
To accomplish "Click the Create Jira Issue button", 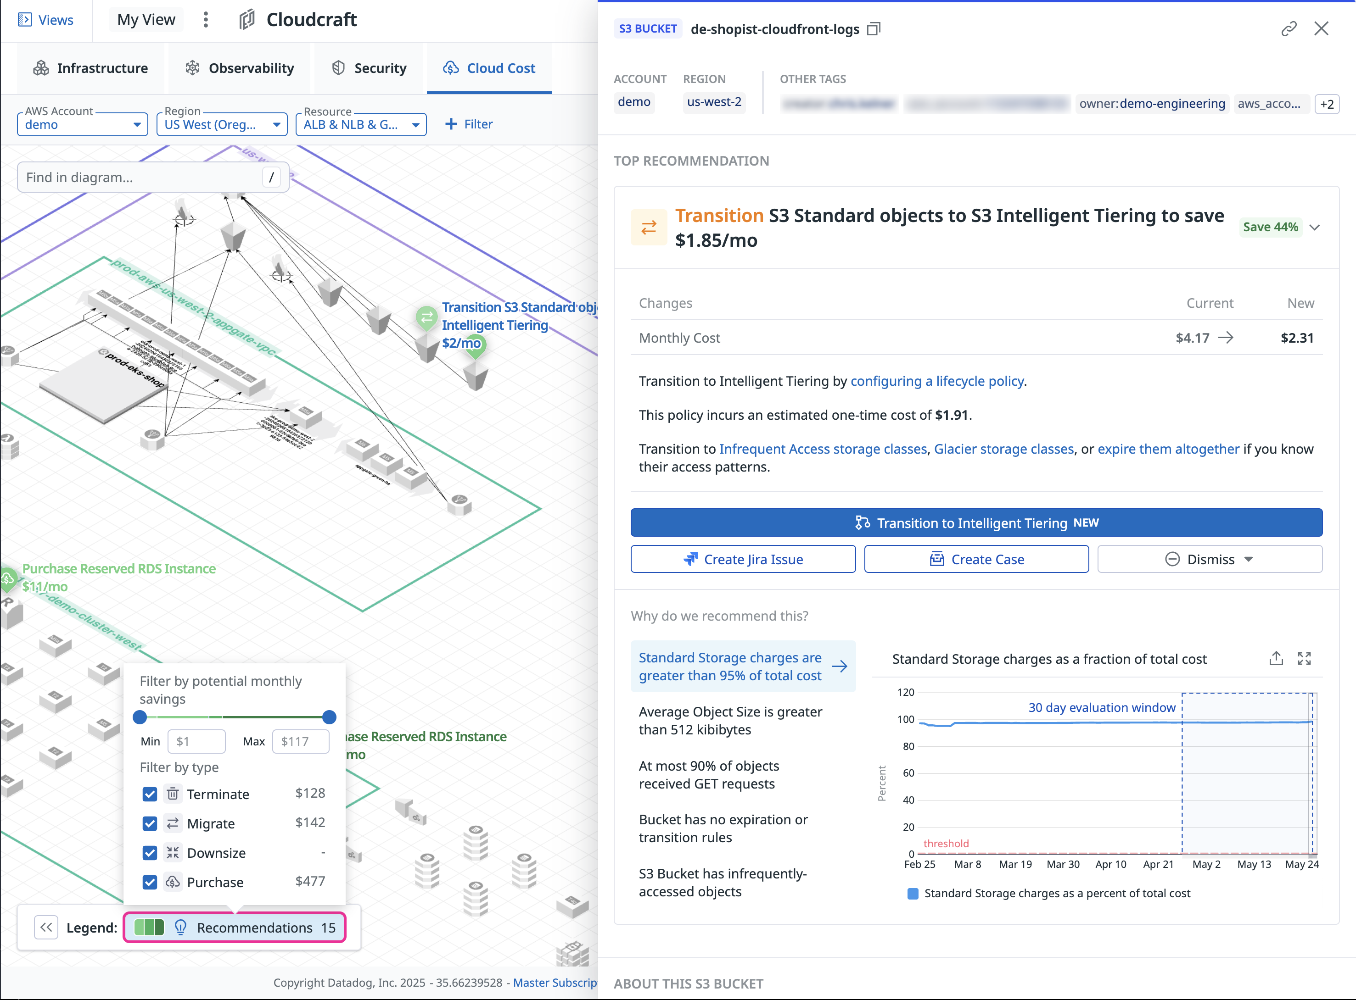I will point(743,559).
